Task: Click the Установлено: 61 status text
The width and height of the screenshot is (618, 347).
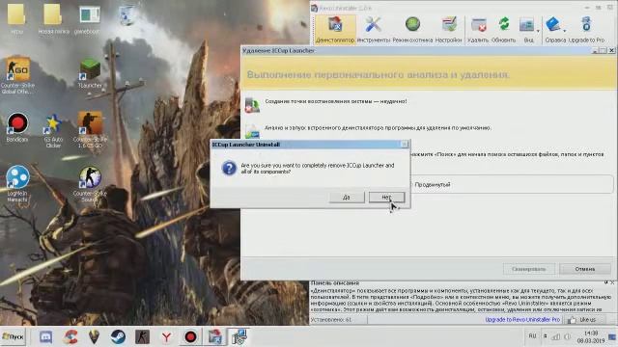Action: (331, 320)
